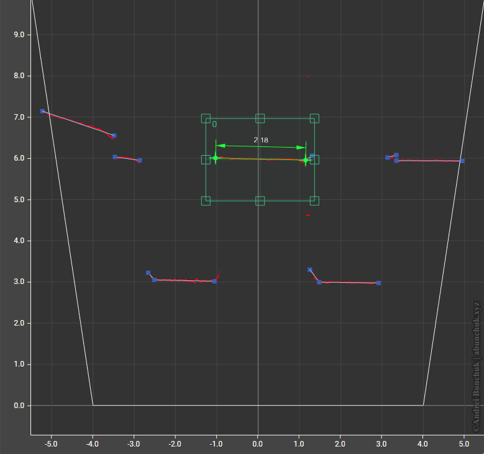484x454 pixels.
Task: Click the 2.18 measurement distance label
Action: [x=261, y=140]
